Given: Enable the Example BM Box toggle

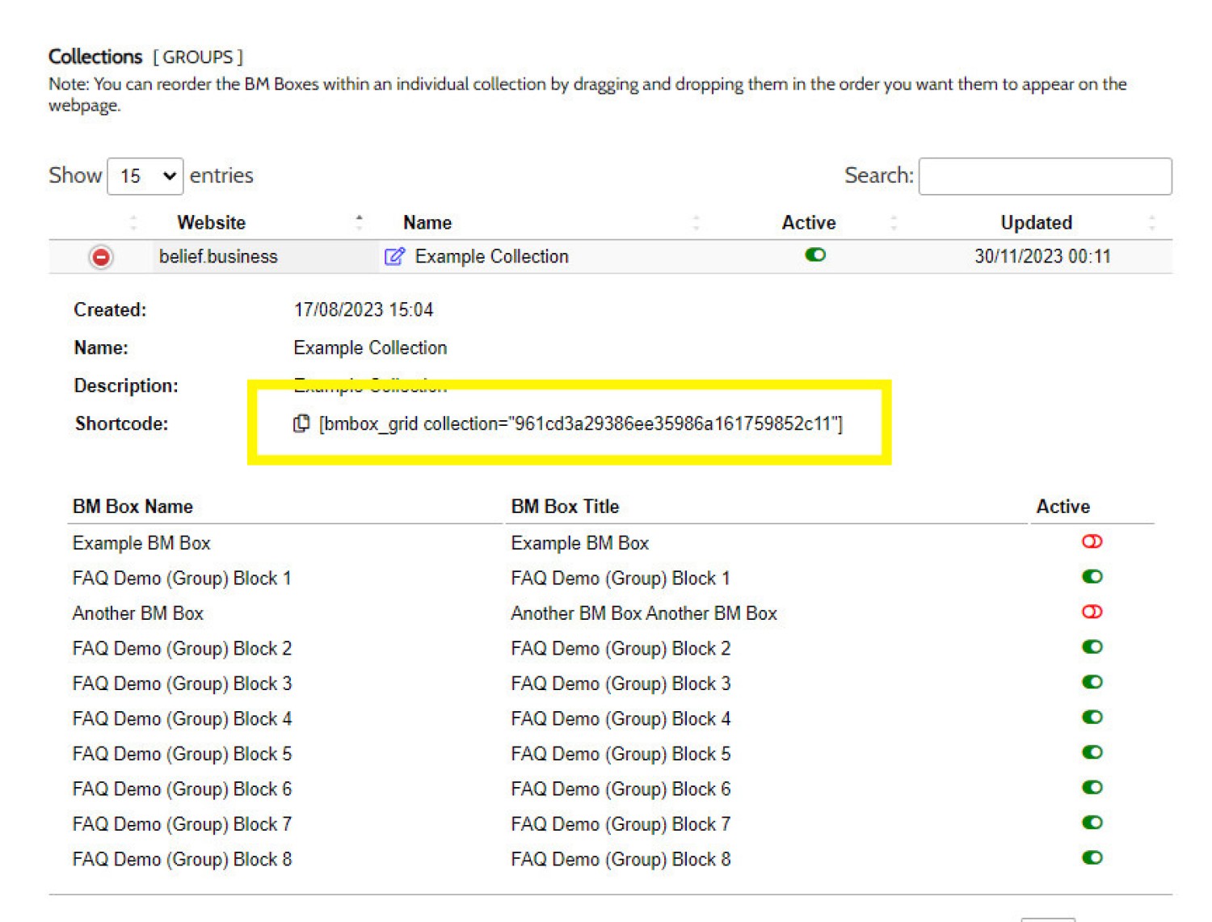Looking at the screenshot, I should coord(1092,541).
